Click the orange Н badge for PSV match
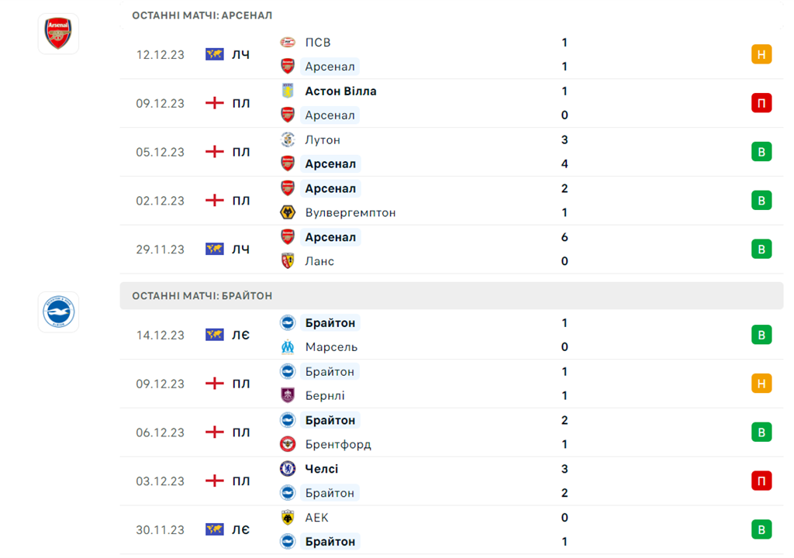This screenshot has height=558, width=794. (x=761, y=54)
